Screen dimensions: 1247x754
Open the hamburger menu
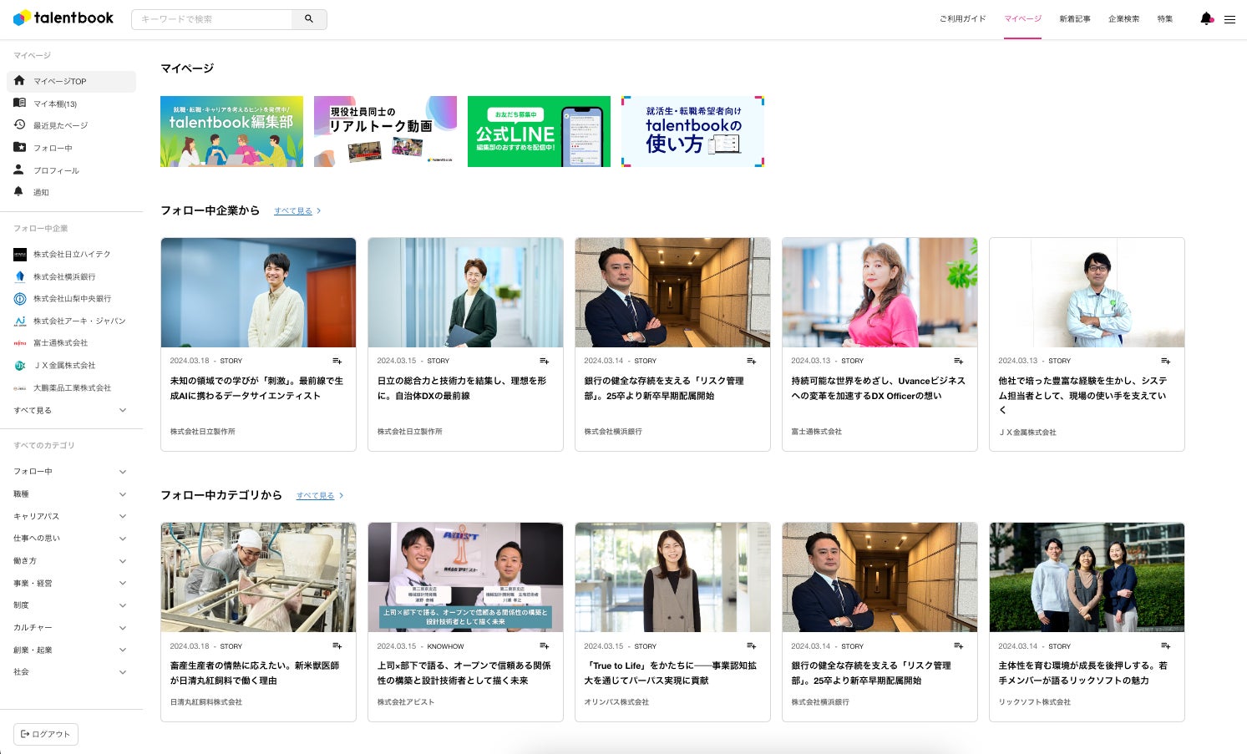(x=1229, y=19)
